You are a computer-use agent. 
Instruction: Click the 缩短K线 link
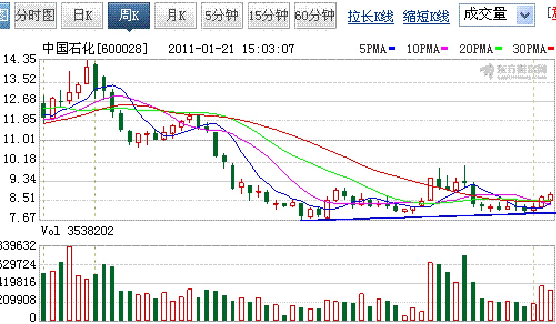coord(426,16)
